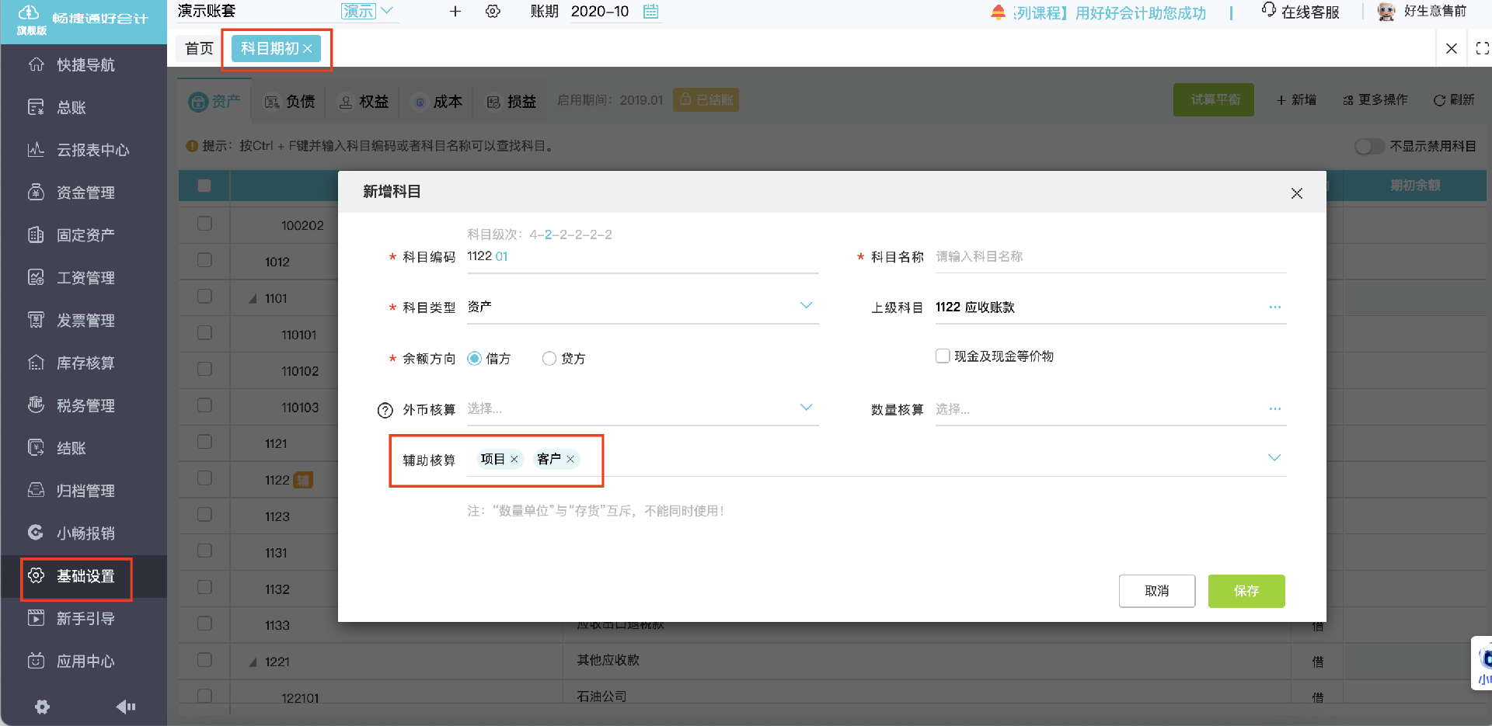
Task: Go back to the 首页 tab
Action: click(x=199, y=48)
